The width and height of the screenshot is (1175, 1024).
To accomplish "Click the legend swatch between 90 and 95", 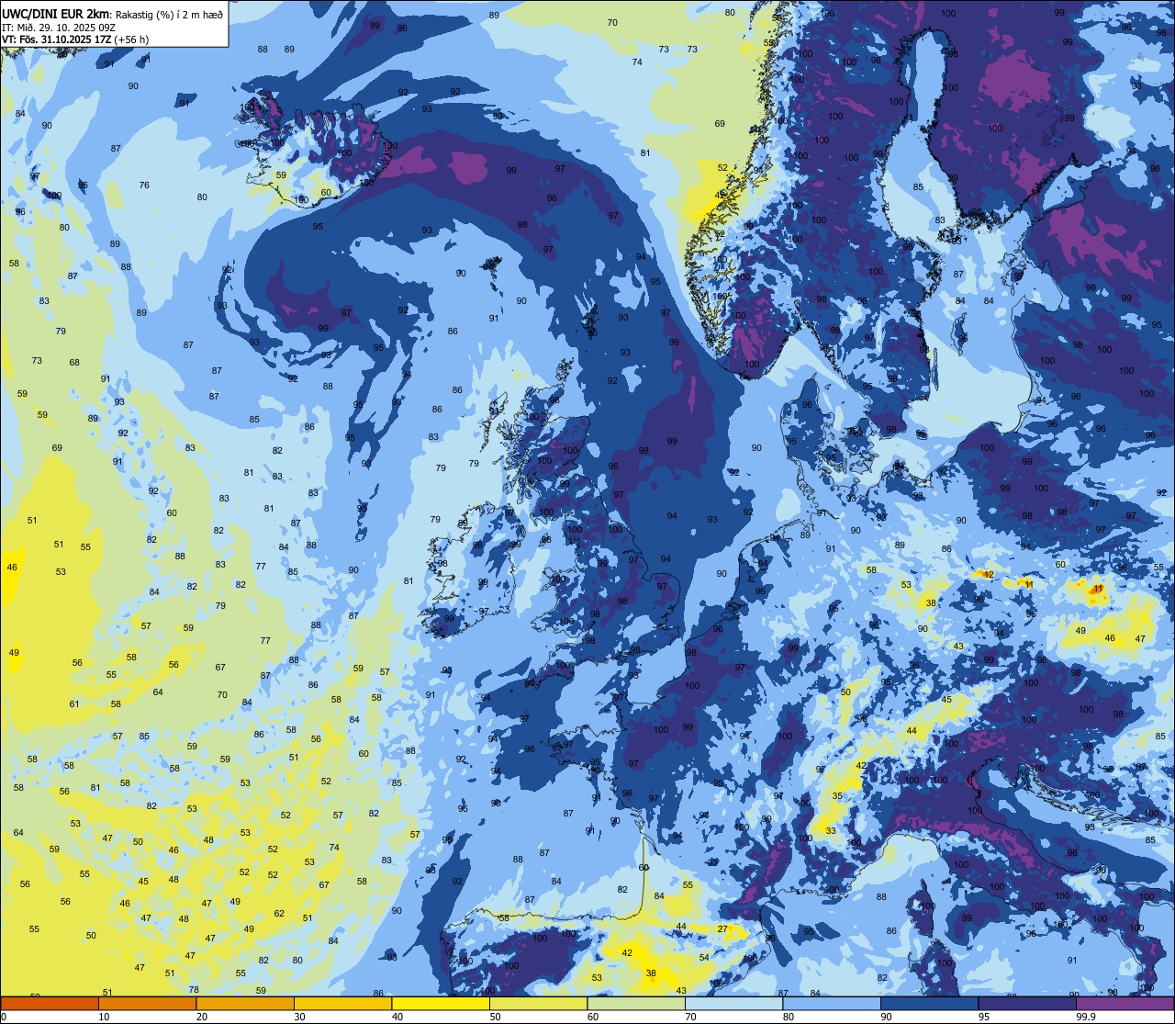I will (929, 1003).
